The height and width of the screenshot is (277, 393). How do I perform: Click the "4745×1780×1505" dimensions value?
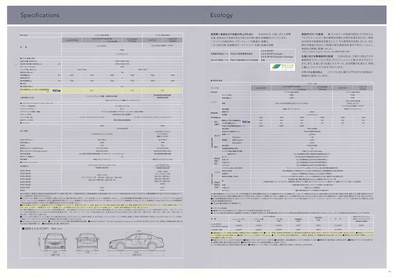point(122,61)
